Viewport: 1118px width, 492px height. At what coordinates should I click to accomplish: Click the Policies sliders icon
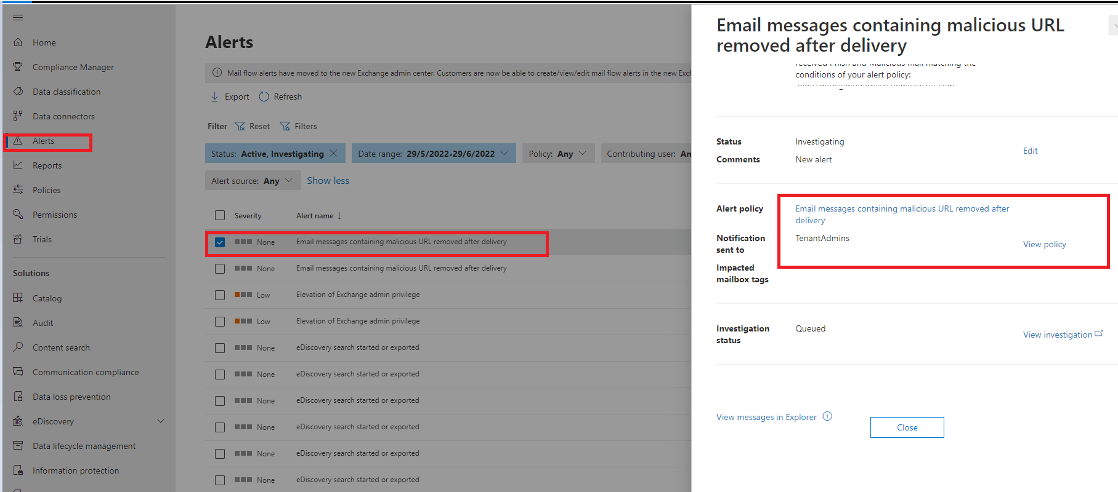pyautogui.click(x=18, y=190)
